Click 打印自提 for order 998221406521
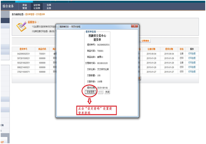The width and height of the screenshot is (206, 144). pos(192,67)
